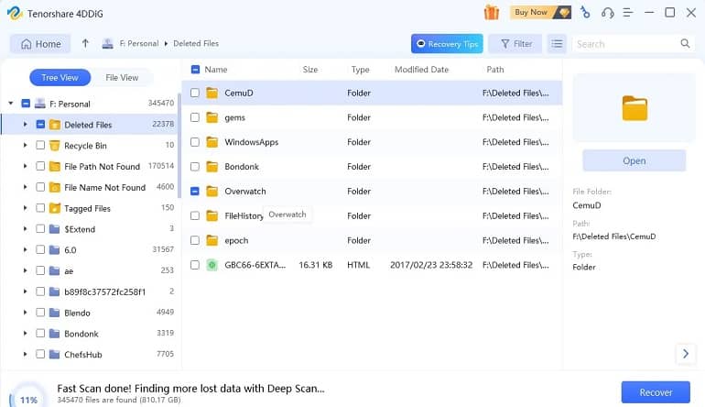The height and width of the screenshot is (407, 705).
Task: Select Deleted Files breadcrumb item
Action: [x=196, y=44]
